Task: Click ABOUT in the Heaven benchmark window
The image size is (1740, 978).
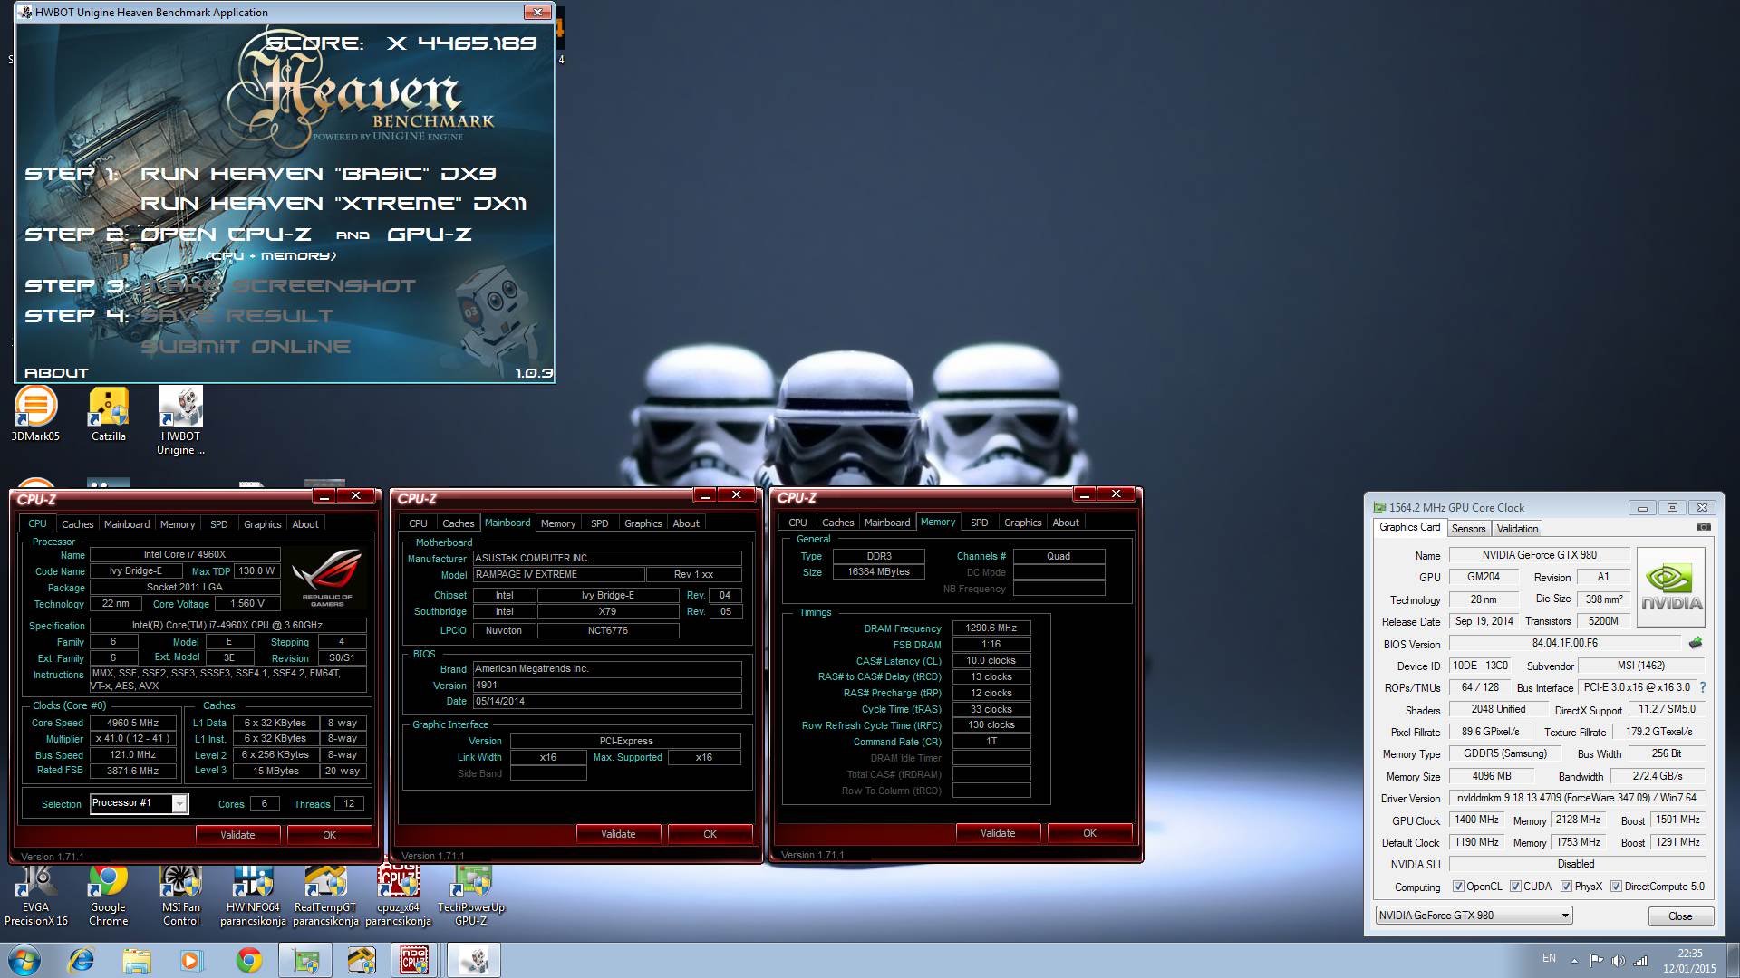Action: point(56,373)
